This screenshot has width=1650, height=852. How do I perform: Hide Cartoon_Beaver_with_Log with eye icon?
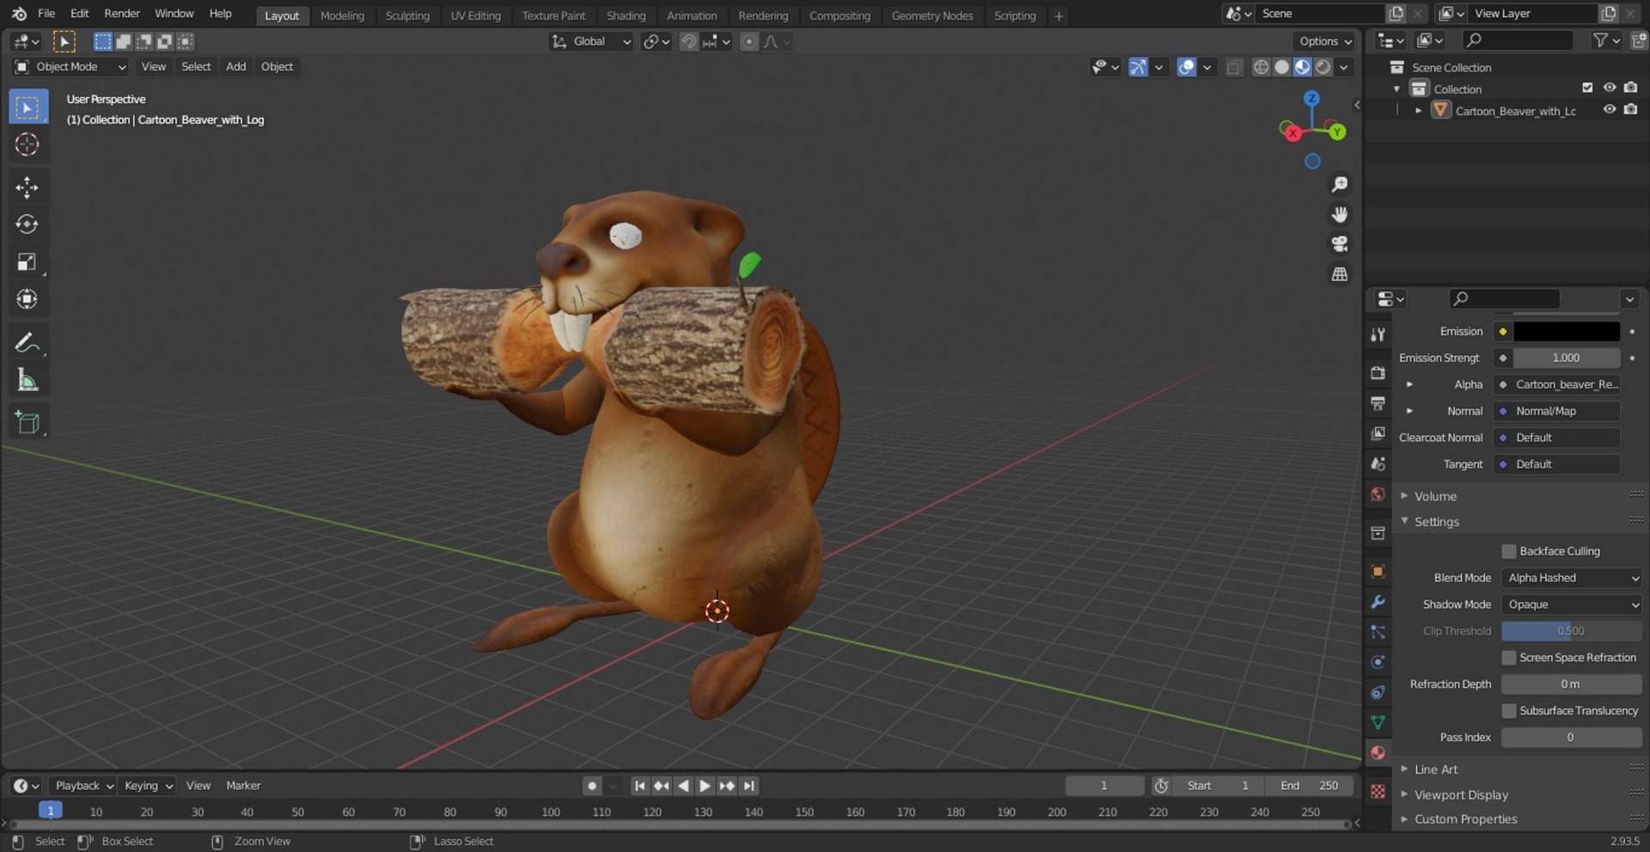(x=1609, y=110)
